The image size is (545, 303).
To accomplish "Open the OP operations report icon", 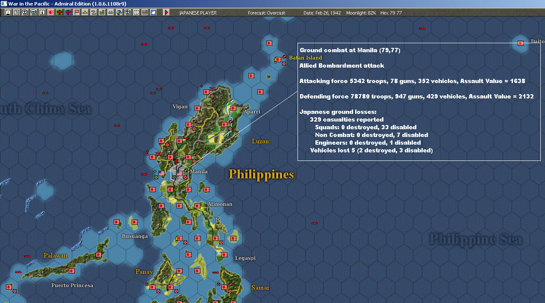I will [x=136, y=12].
